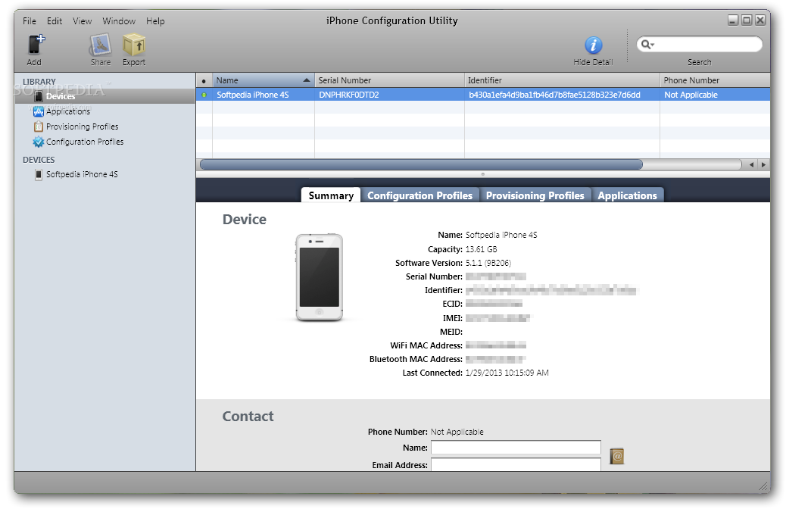Select Devices in the Library sidebar
786x509 pixels.
tap(104, 96)
